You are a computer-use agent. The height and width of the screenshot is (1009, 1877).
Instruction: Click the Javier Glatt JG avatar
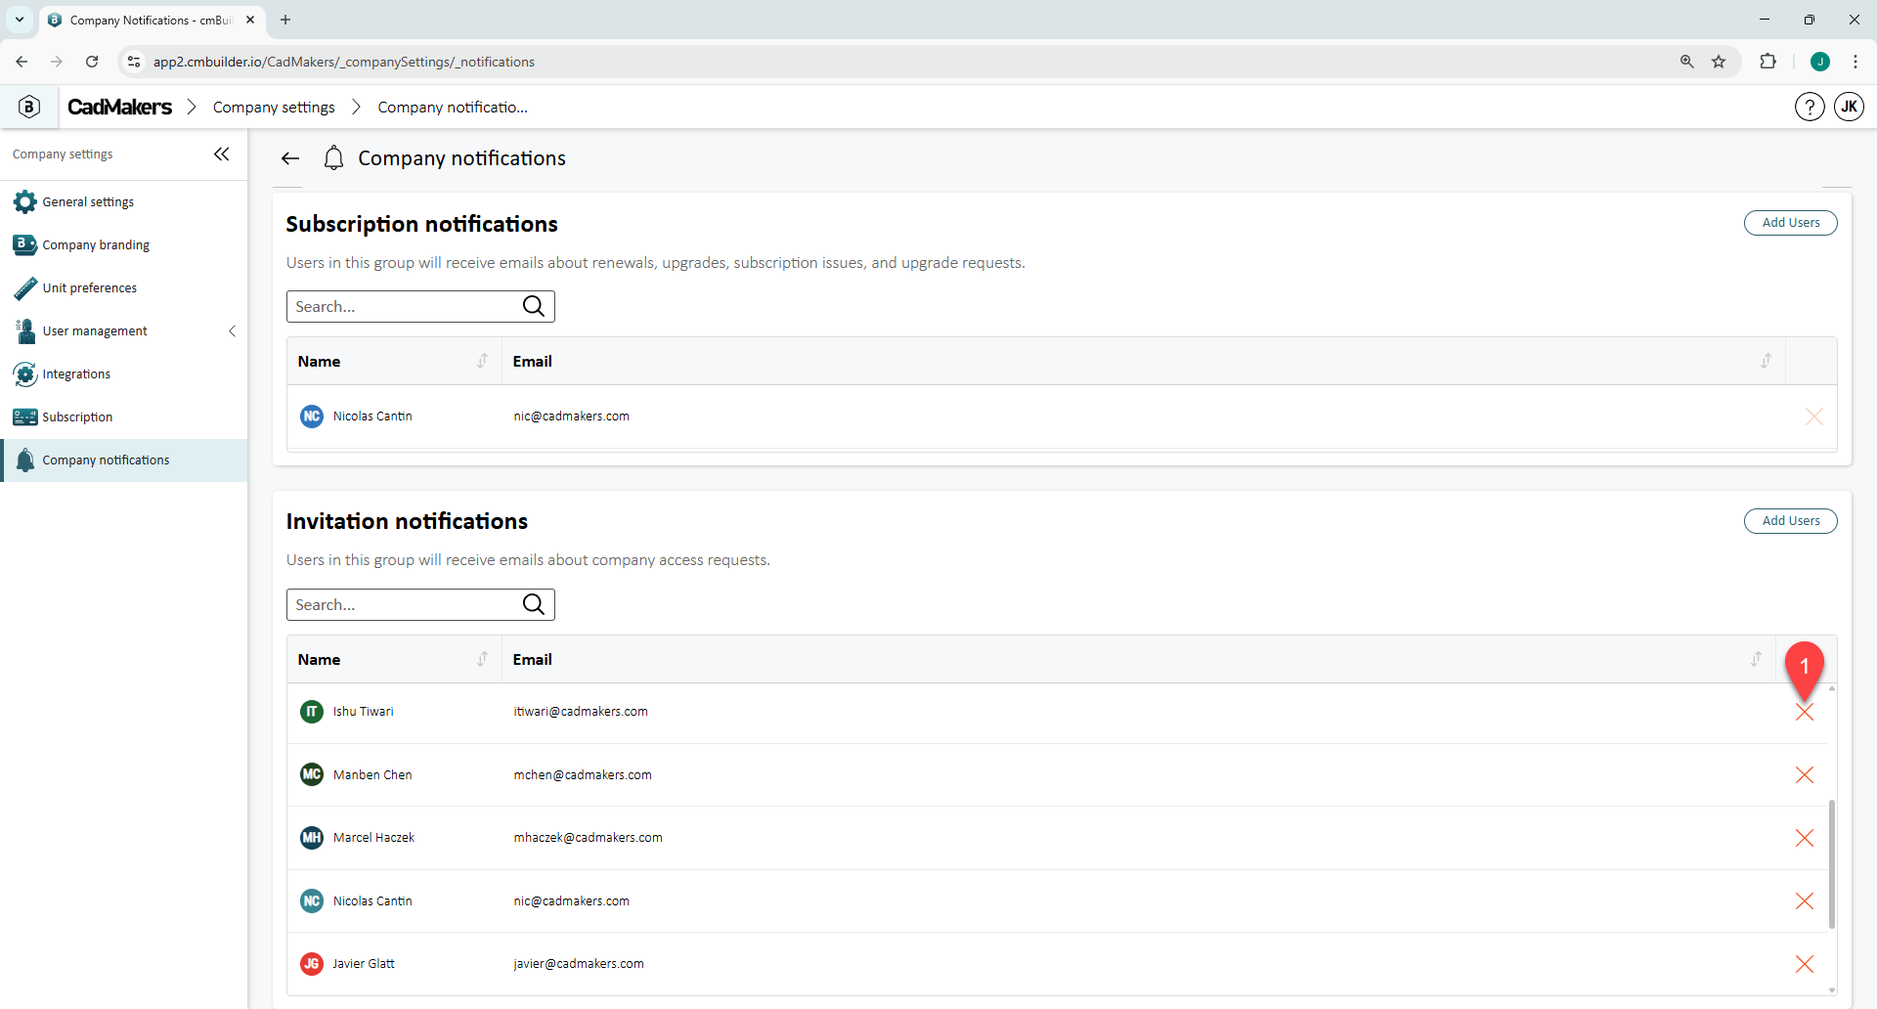point(312,964)
